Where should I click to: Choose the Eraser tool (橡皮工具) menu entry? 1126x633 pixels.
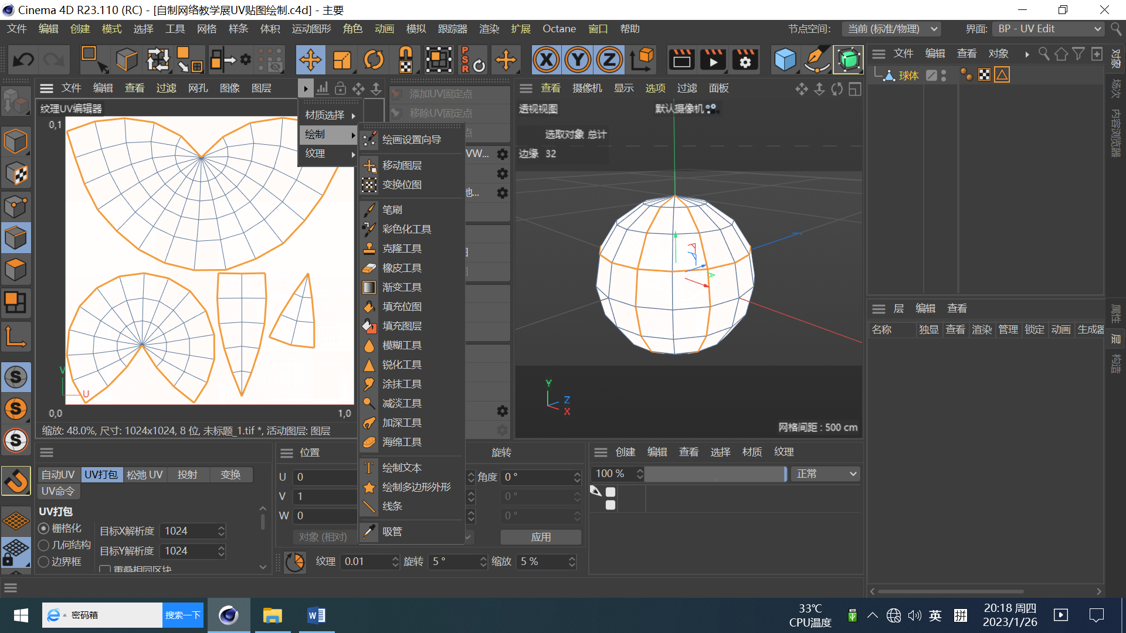point(402,268)
